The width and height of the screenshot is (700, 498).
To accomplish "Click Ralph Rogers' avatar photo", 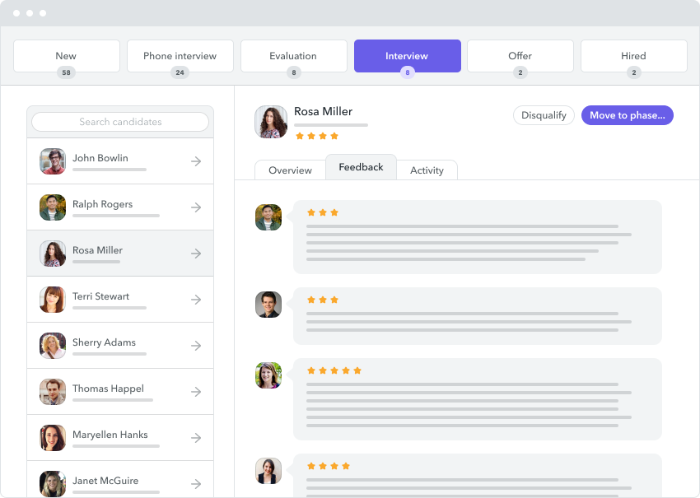I will (x=53, y=207).
